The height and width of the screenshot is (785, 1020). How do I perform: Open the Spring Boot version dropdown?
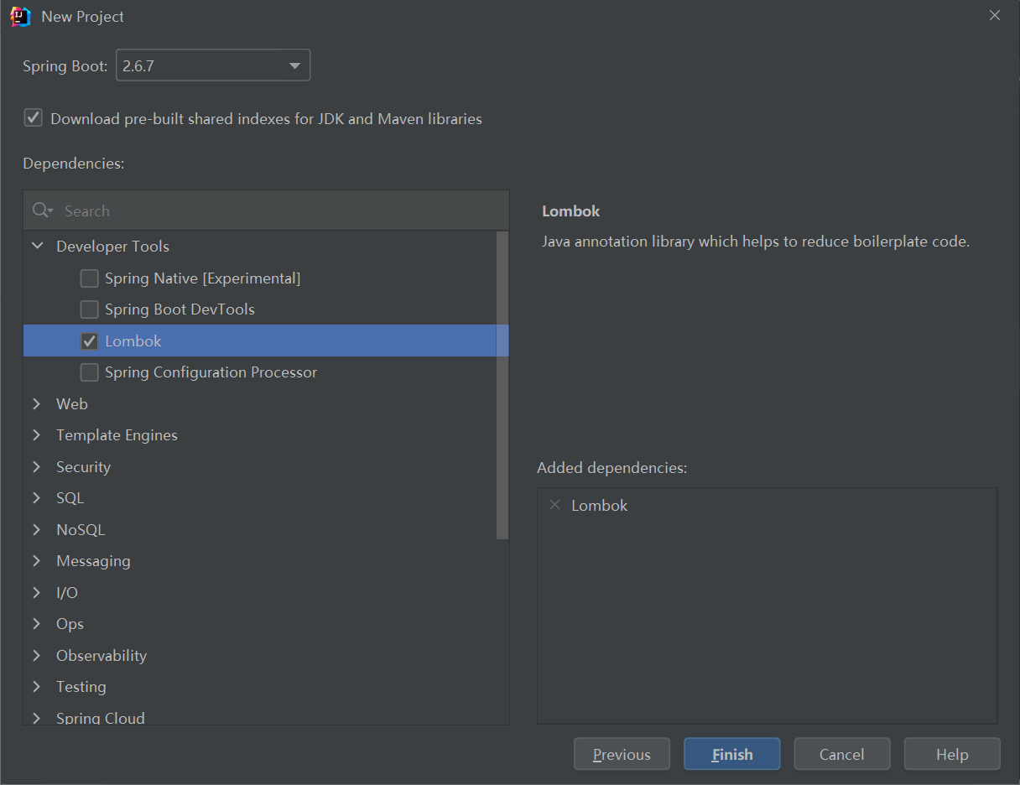pyautogui.click(x=213, y=65)
